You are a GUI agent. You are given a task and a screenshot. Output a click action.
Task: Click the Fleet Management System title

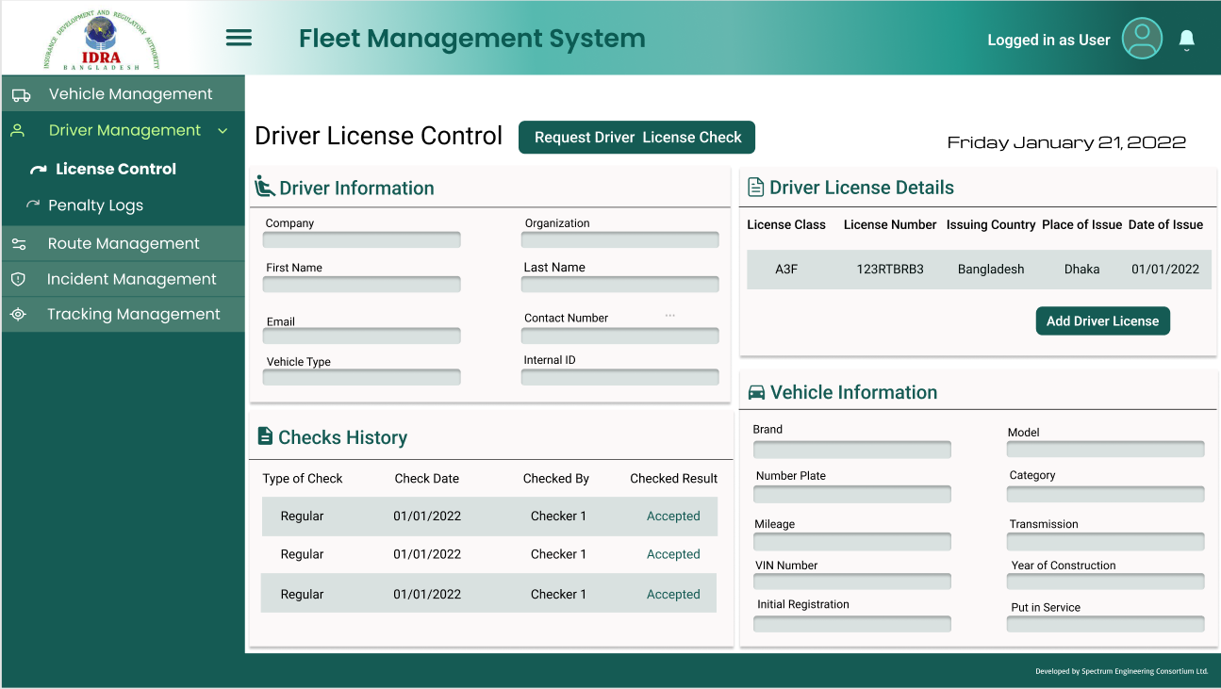point(472,39)
